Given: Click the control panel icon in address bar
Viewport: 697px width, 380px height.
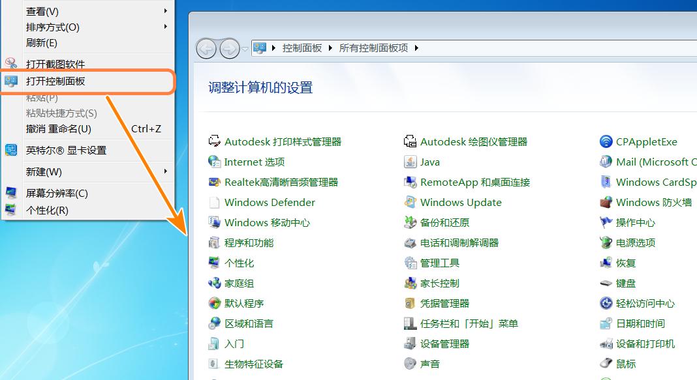Looking at the screenshot, I should click(x=260, y=48).
